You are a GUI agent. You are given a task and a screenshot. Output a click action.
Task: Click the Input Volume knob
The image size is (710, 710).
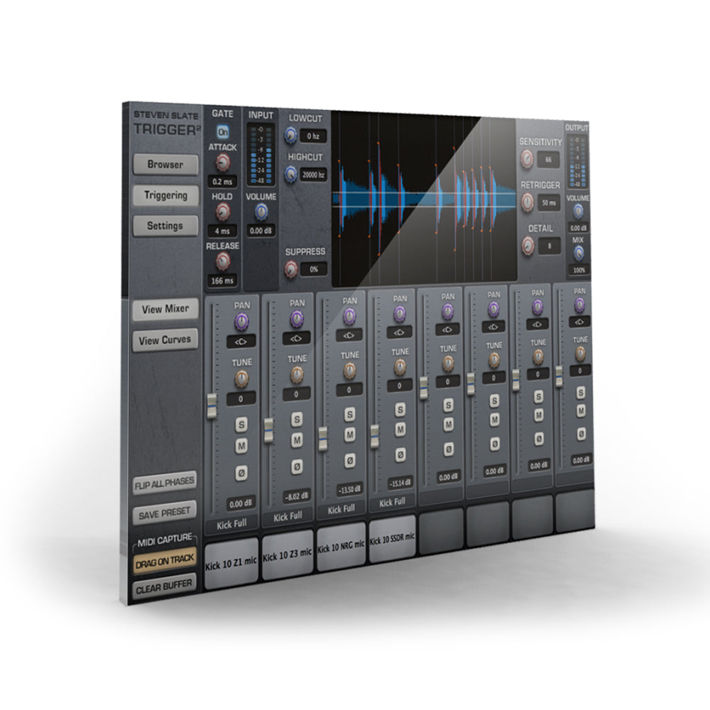[261, 212]
